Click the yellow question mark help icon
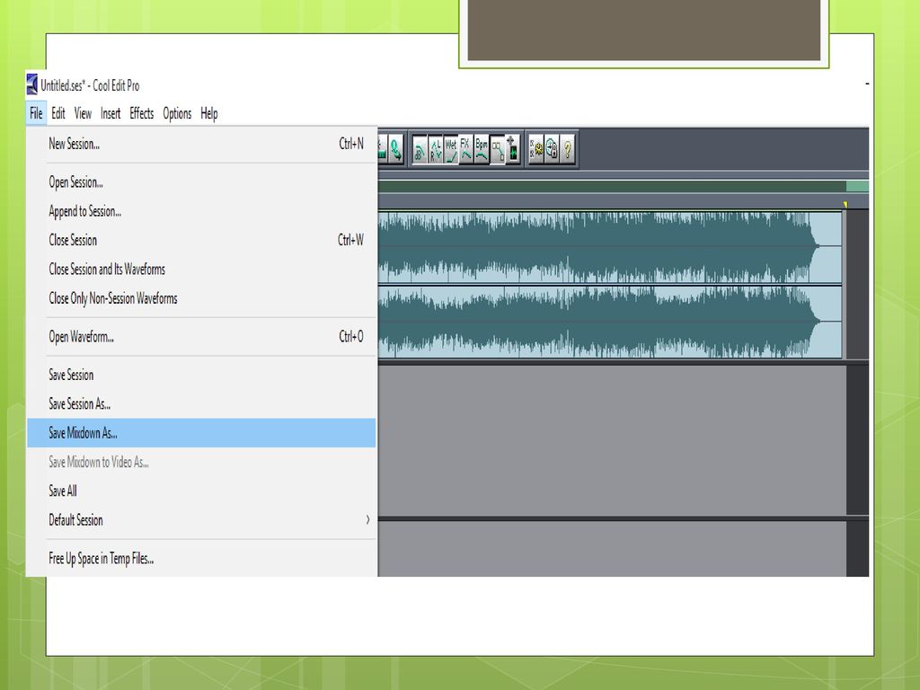The image size is (920, 690). click(568, 149)
